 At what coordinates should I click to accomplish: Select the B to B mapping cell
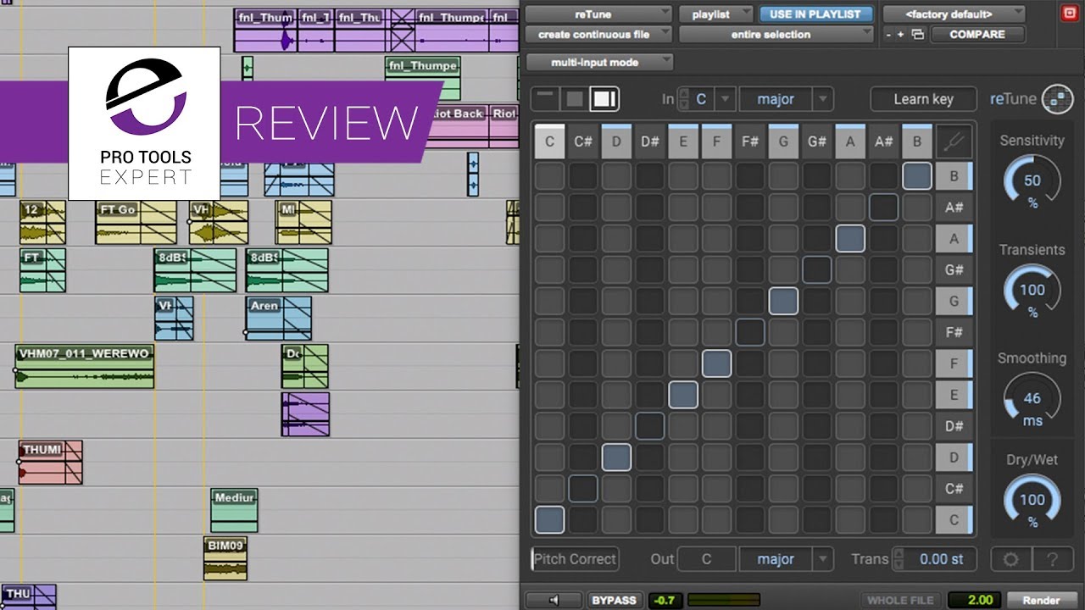click(x=917, y=176)
